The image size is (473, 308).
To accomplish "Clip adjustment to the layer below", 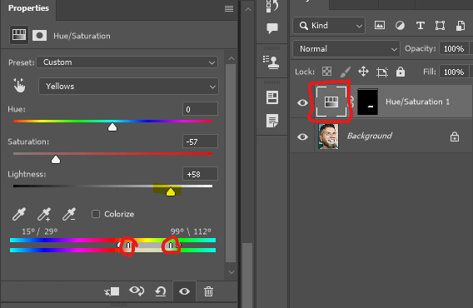I will tap(112, 291).
